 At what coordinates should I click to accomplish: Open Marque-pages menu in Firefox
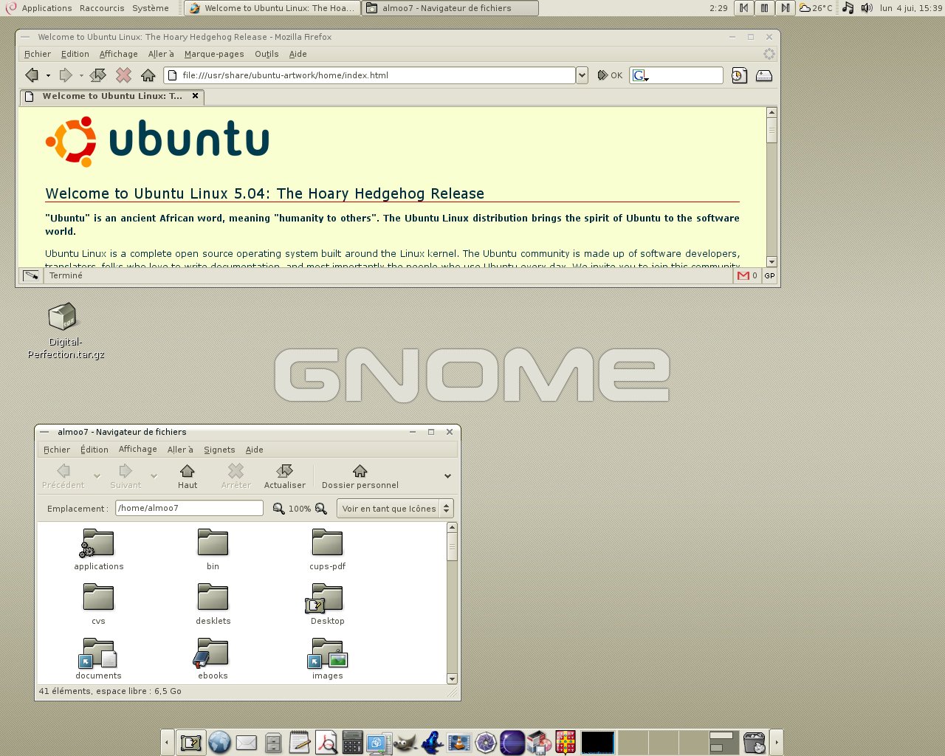tap(214, 54)
